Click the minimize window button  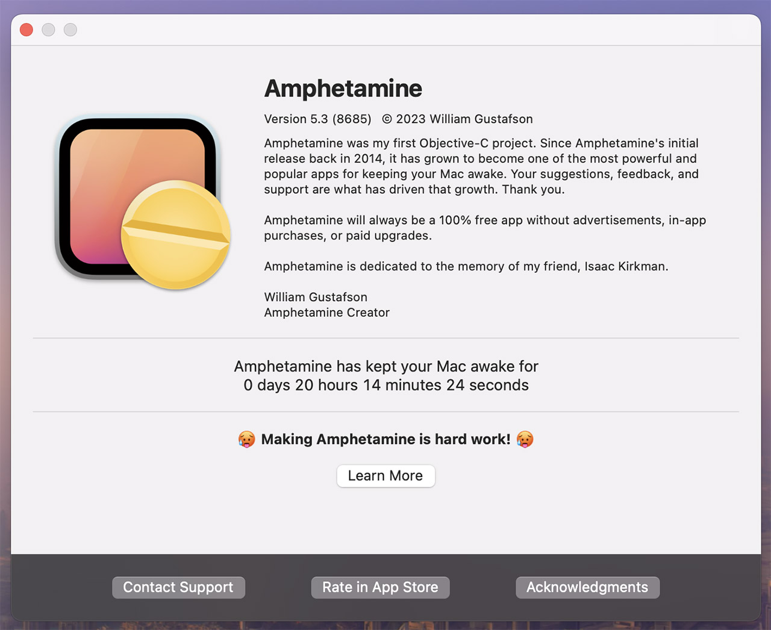point(48,30)
